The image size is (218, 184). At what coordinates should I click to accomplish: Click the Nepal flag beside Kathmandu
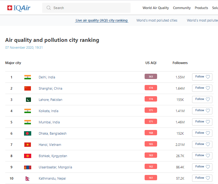pos(27,178)
